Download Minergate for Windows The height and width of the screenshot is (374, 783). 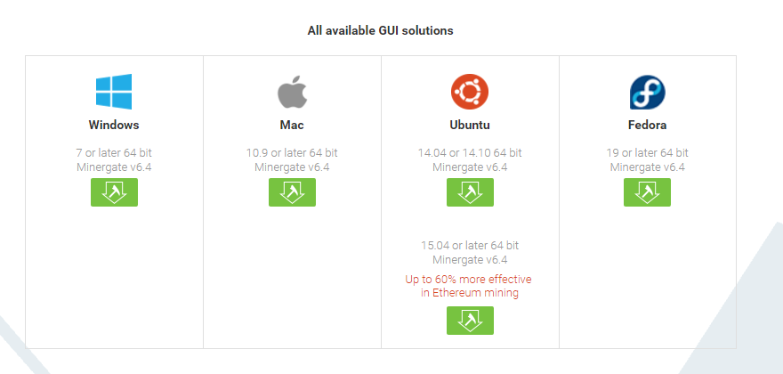point(114,192)
